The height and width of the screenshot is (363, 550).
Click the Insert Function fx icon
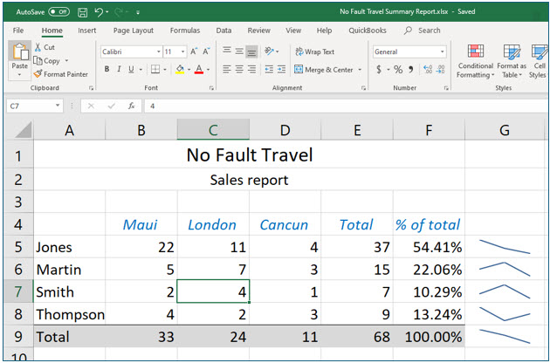tap(132, 106)
